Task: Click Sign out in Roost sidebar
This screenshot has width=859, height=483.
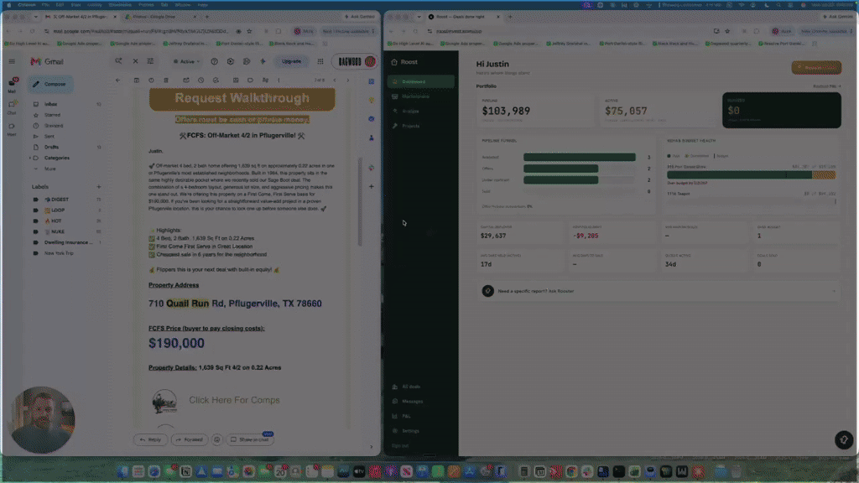Action: coord(400,446)
